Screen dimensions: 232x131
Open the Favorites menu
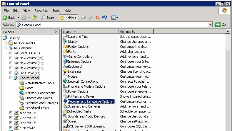[41, 11]
